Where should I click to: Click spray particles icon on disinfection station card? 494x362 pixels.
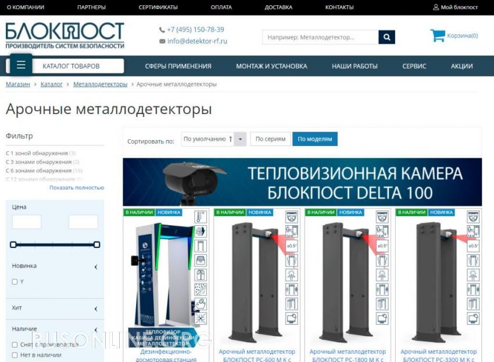click(201, 290)
